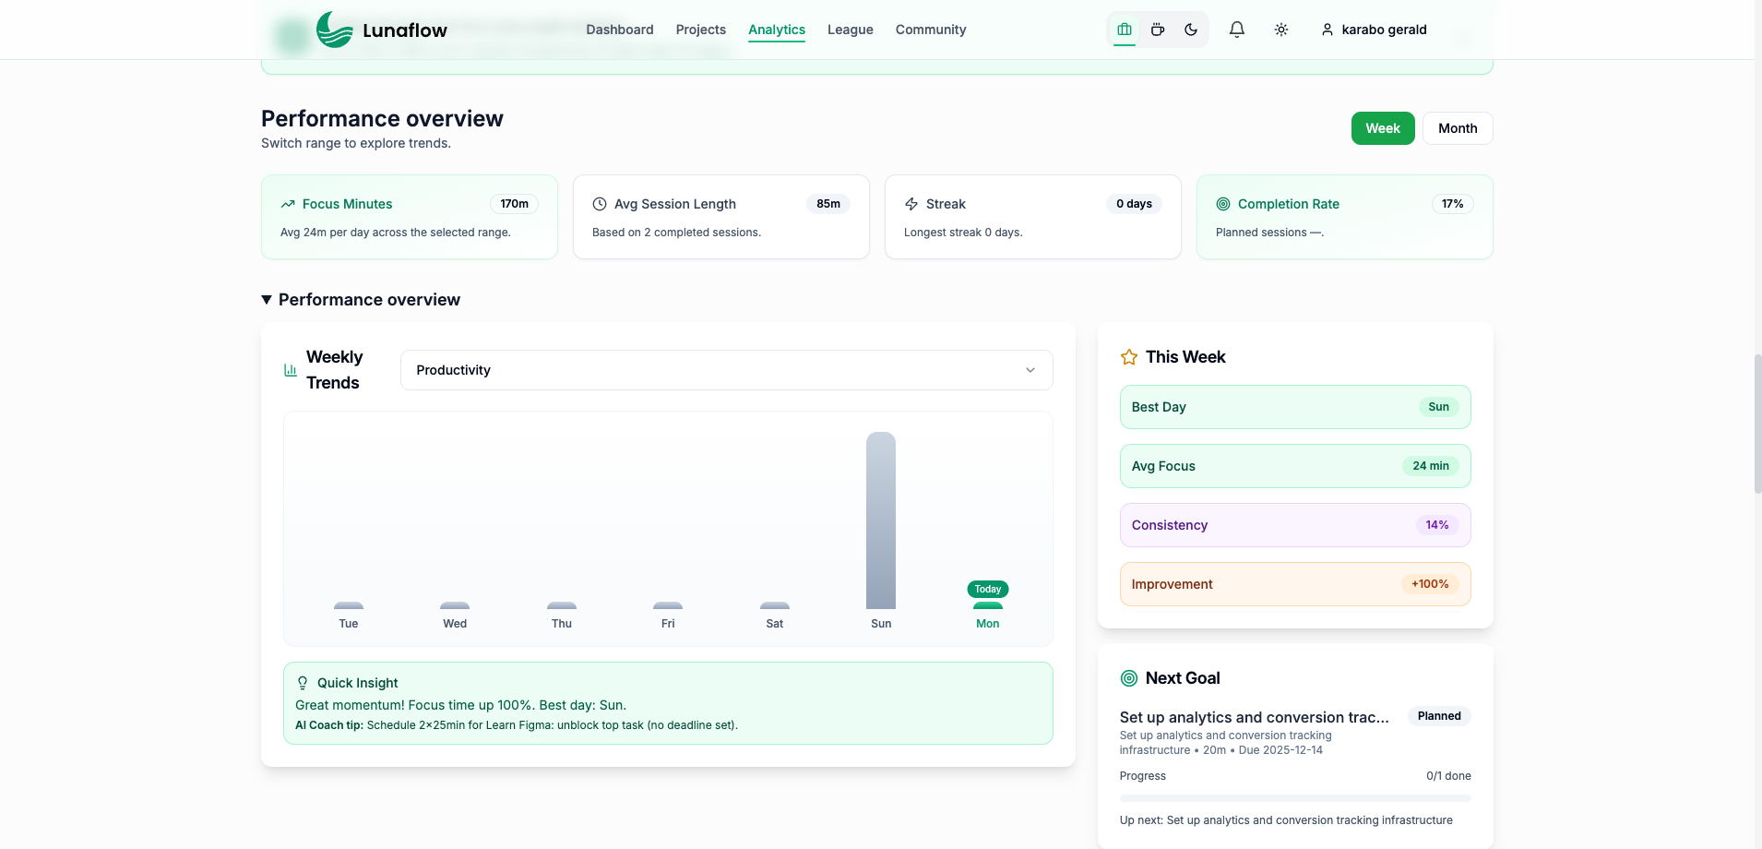Expand the Productivity chevron arrow
The width and height of the screenshot is (1762, 849).
click(x=1030, y=370)
